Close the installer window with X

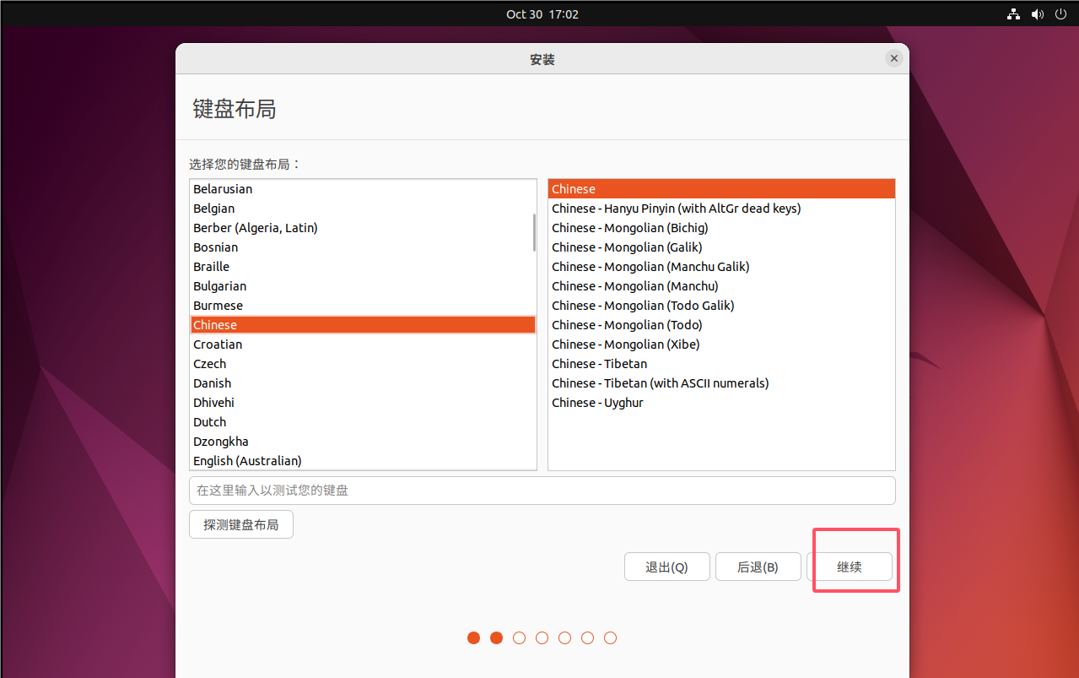894,58
